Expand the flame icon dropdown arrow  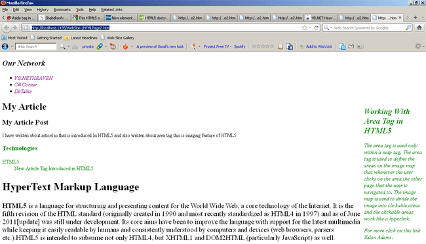132,46
